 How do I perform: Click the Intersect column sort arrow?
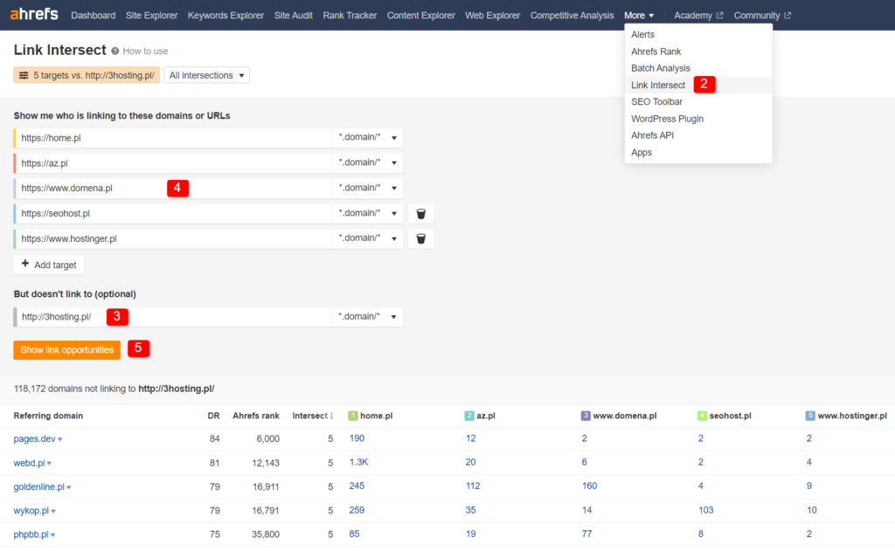331,416
